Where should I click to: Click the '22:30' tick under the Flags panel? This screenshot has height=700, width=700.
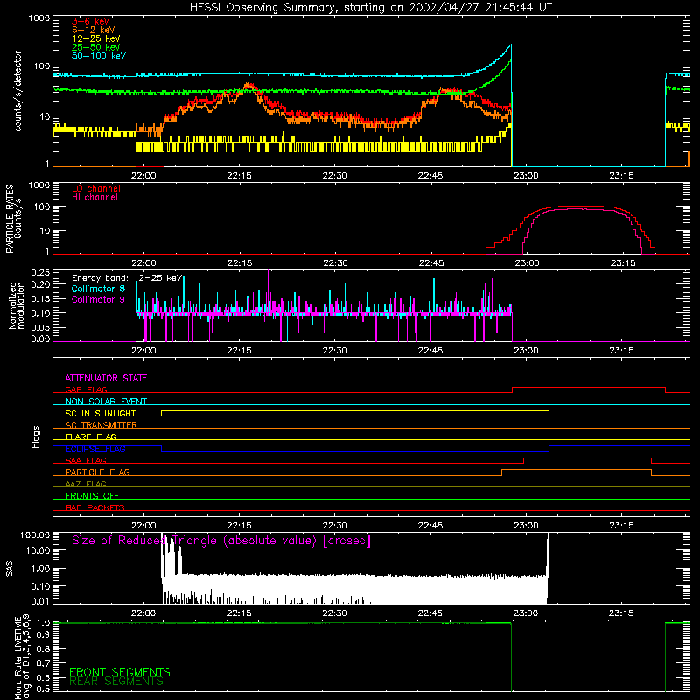click(334, 526)
